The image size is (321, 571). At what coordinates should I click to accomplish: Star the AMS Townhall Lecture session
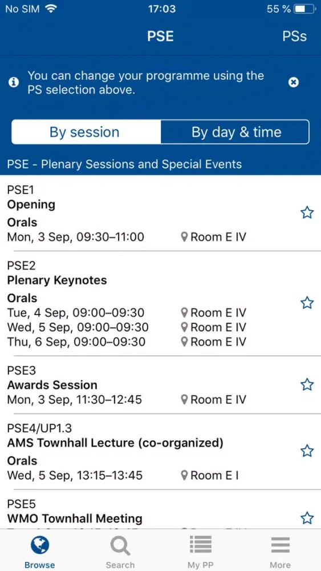307,451
